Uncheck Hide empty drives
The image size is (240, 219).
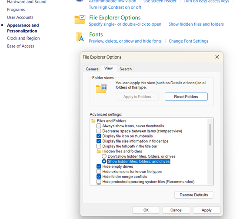click(99, 166)
